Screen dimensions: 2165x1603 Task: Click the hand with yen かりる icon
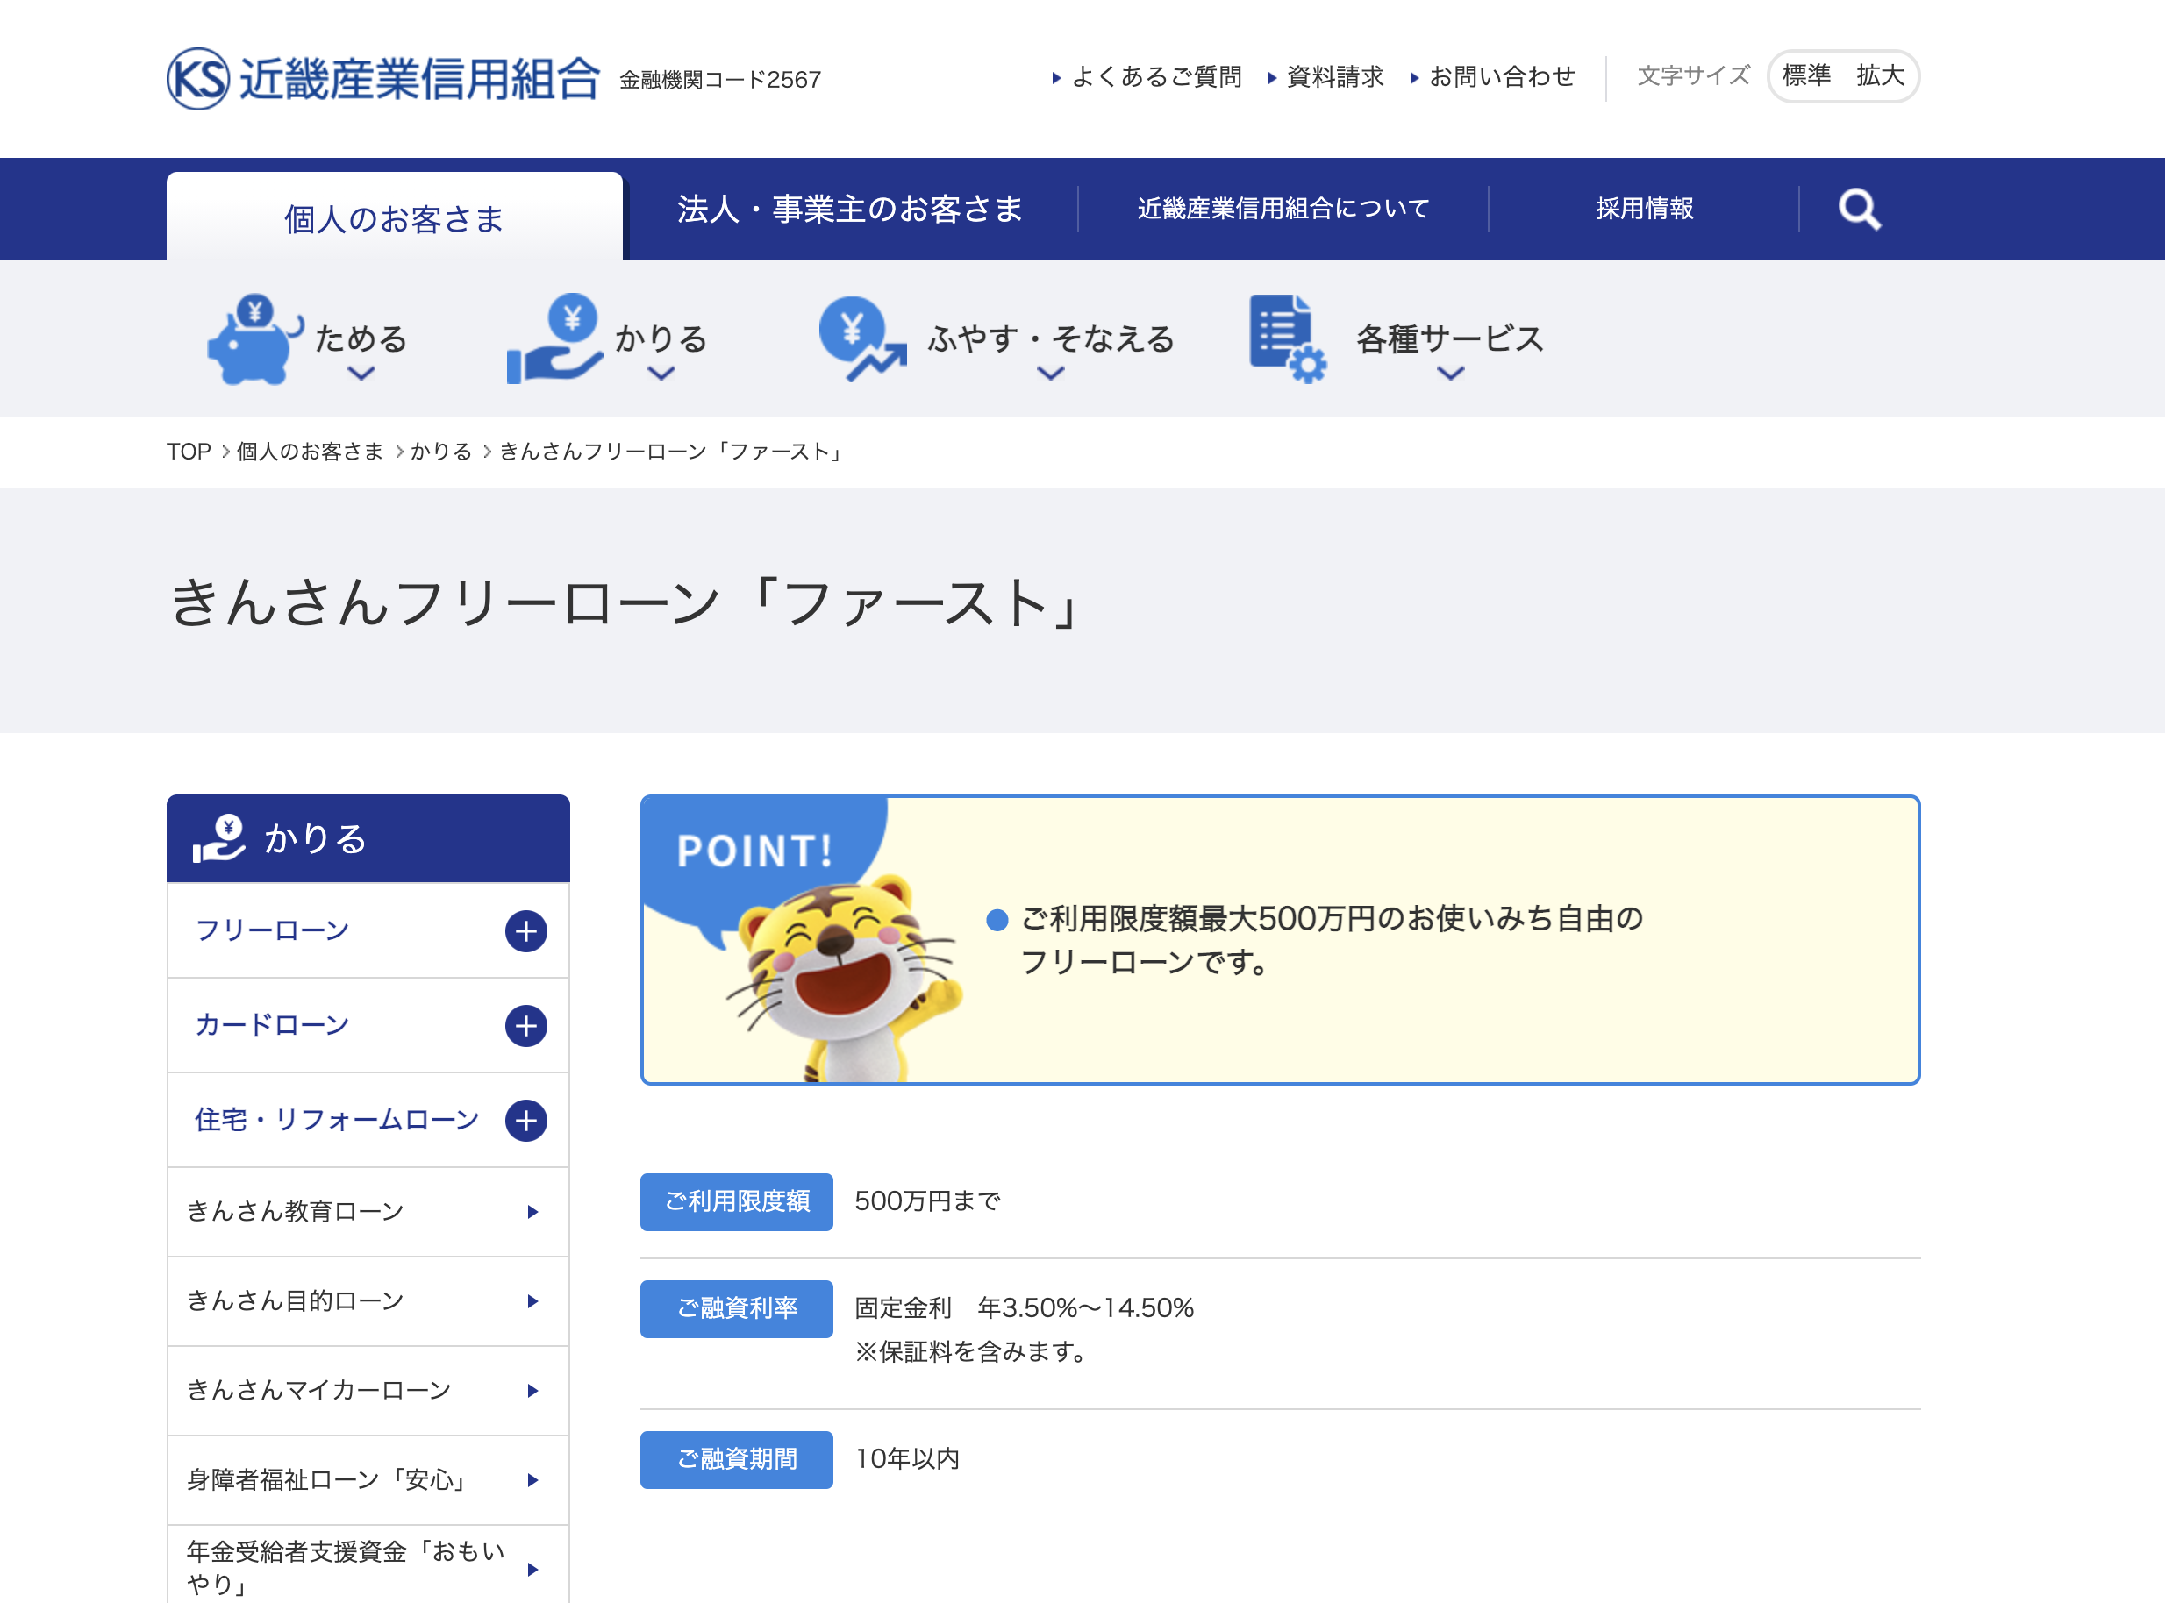[555, 338]
